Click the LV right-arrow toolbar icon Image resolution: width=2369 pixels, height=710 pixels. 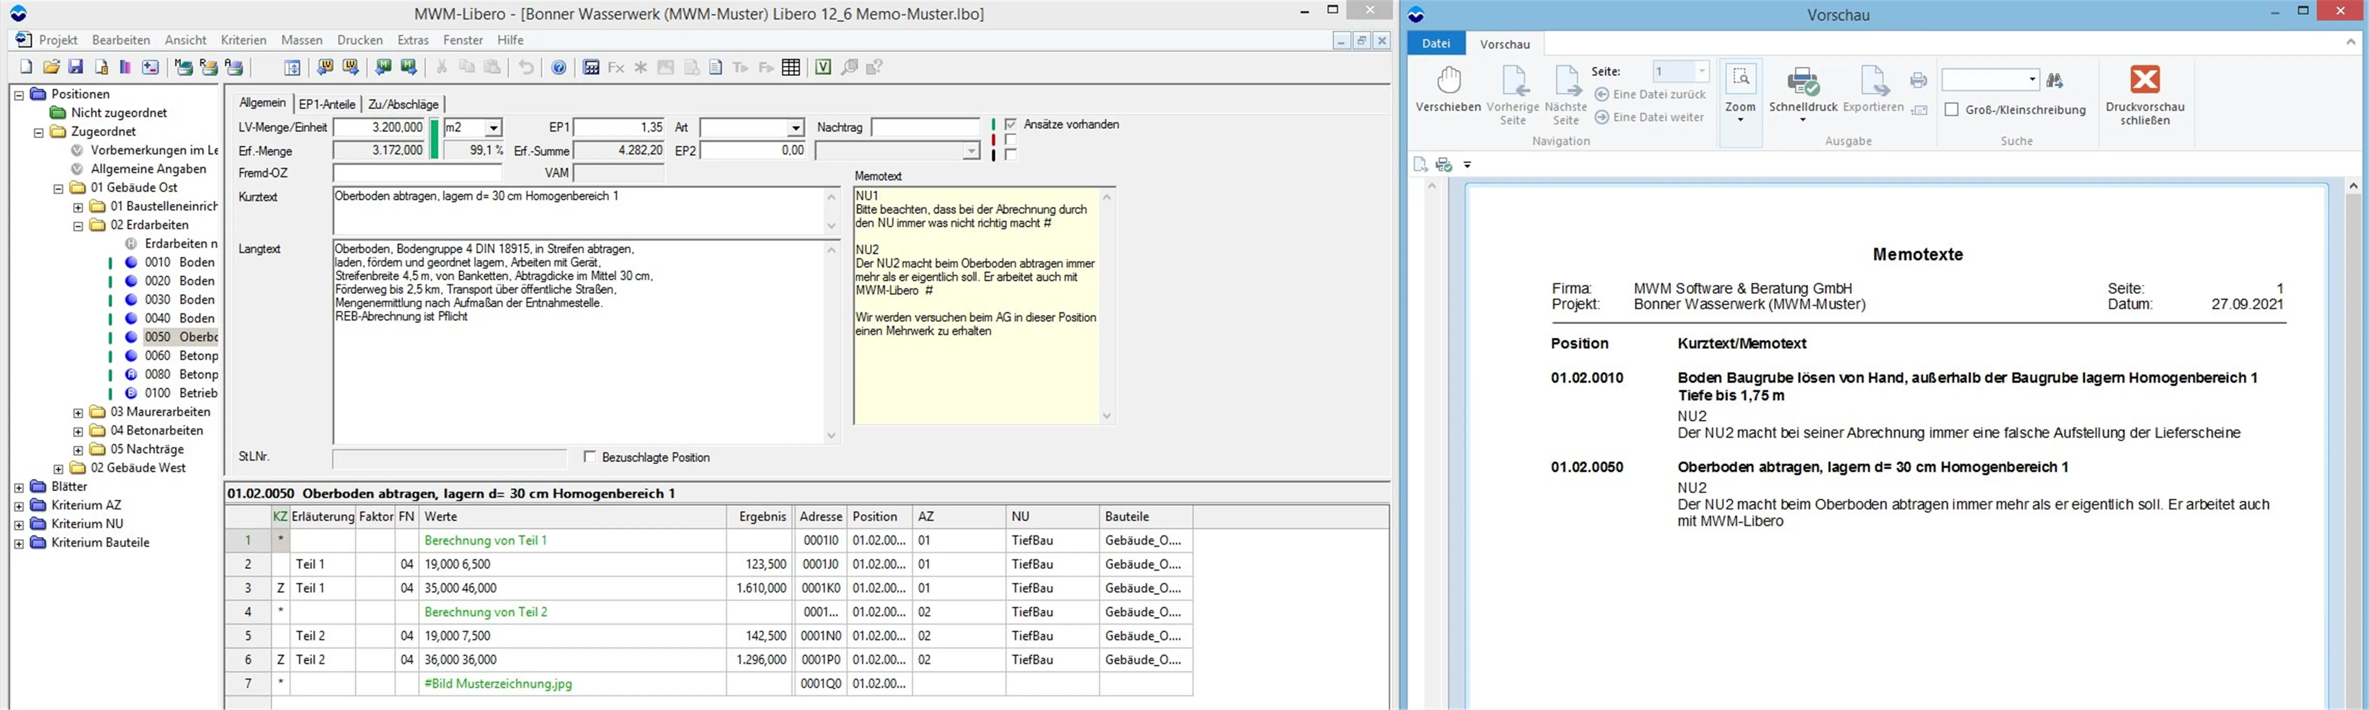pyautogui.click(x=350, y=67)
